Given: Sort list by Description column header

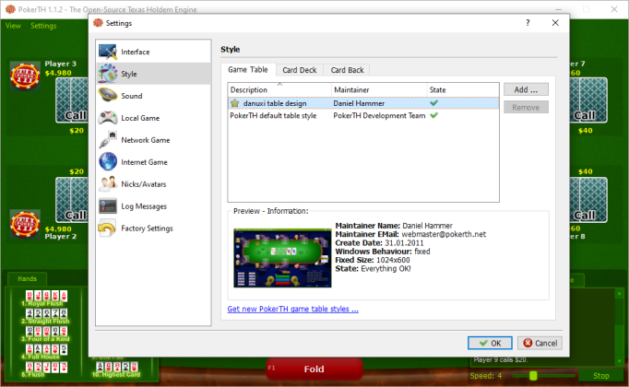Looking at the screenshot, I should coord(279,89).
